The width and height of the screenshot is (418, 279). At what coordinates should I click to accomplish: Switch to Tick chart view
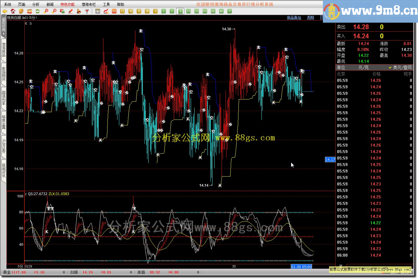point(114,11)
